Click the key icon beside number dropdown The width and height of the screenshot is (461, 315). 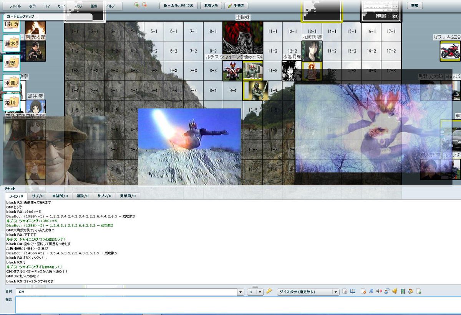[x=269, y=292]
